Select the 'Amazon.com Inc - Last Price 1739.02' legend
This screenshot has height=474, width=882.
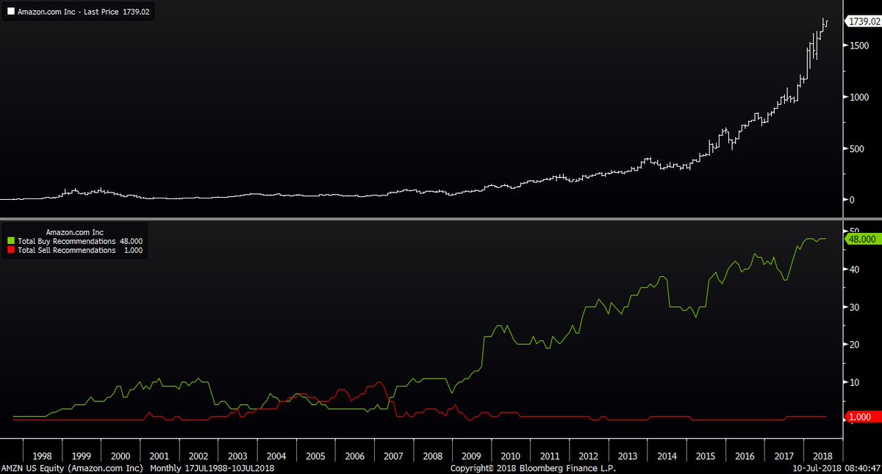(79, 12)
